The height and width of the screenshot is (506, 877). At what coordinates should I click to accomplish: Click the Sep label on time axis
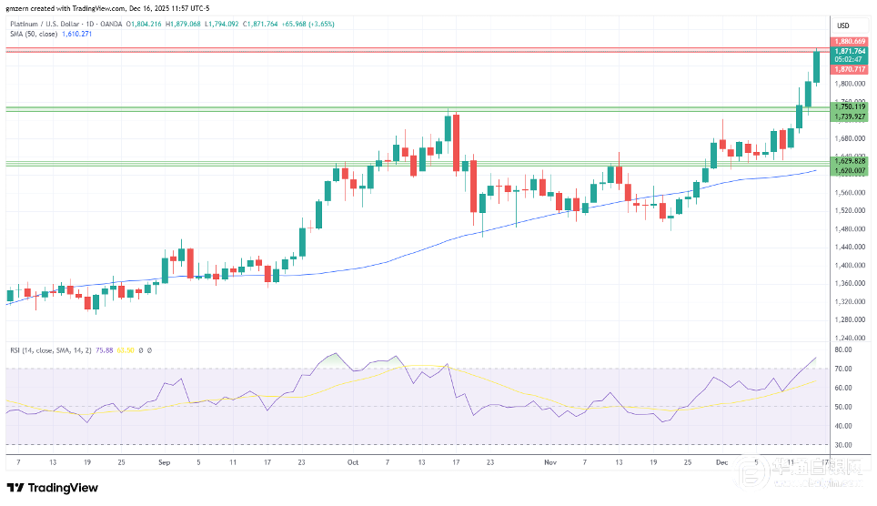(165, 462)
